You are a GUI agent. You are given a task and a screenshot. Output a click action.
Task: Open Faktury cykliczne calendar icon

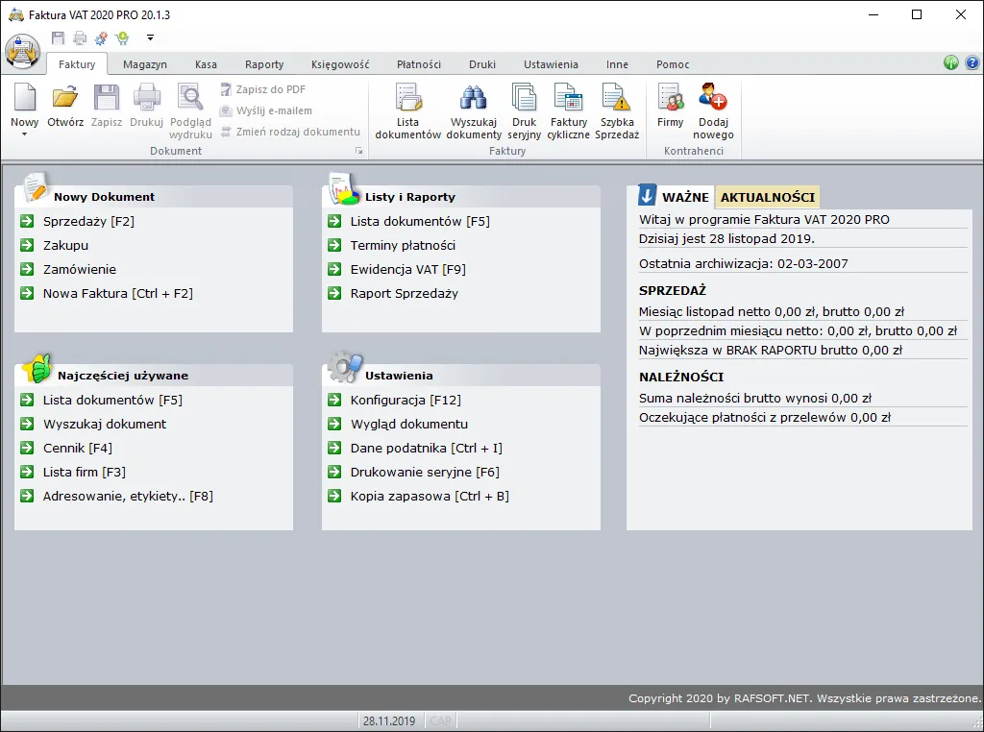point(568,100)
